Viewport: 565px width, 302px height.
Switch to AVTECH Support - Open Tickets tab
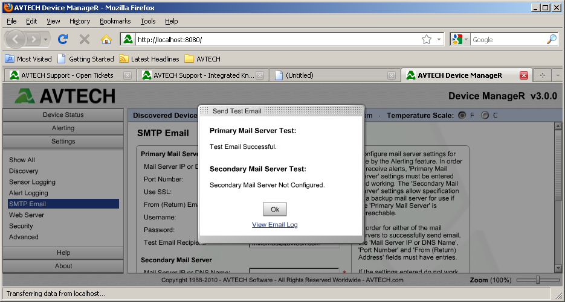pos(70,75)
